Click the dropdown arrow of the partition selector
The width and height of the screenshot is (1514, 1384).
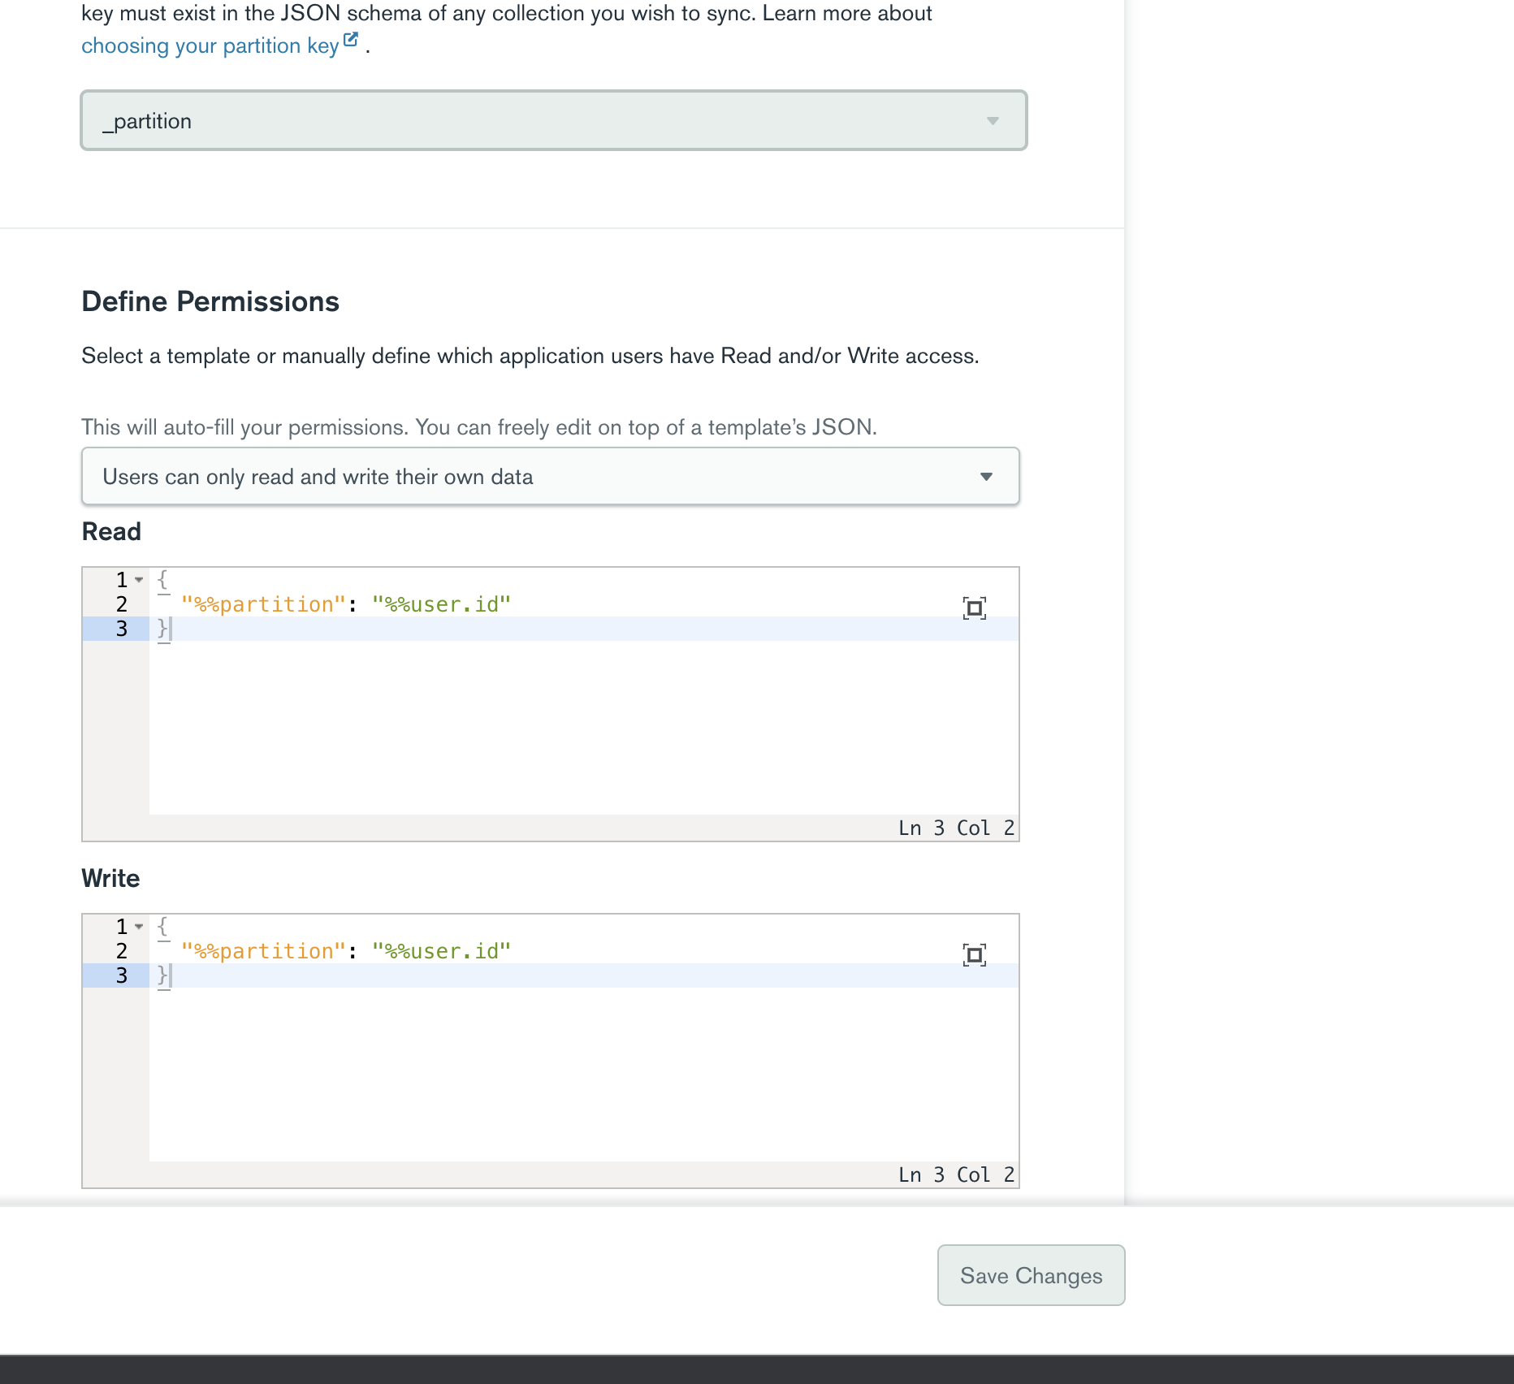[993, 121]
